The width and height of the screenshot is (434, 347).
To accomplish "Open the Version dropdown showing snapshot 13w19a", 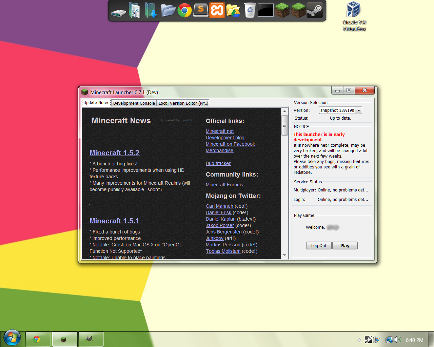I will [x=340, y=110].
